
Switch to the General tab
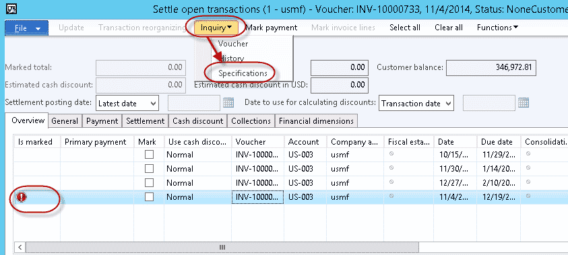[65, 121]
